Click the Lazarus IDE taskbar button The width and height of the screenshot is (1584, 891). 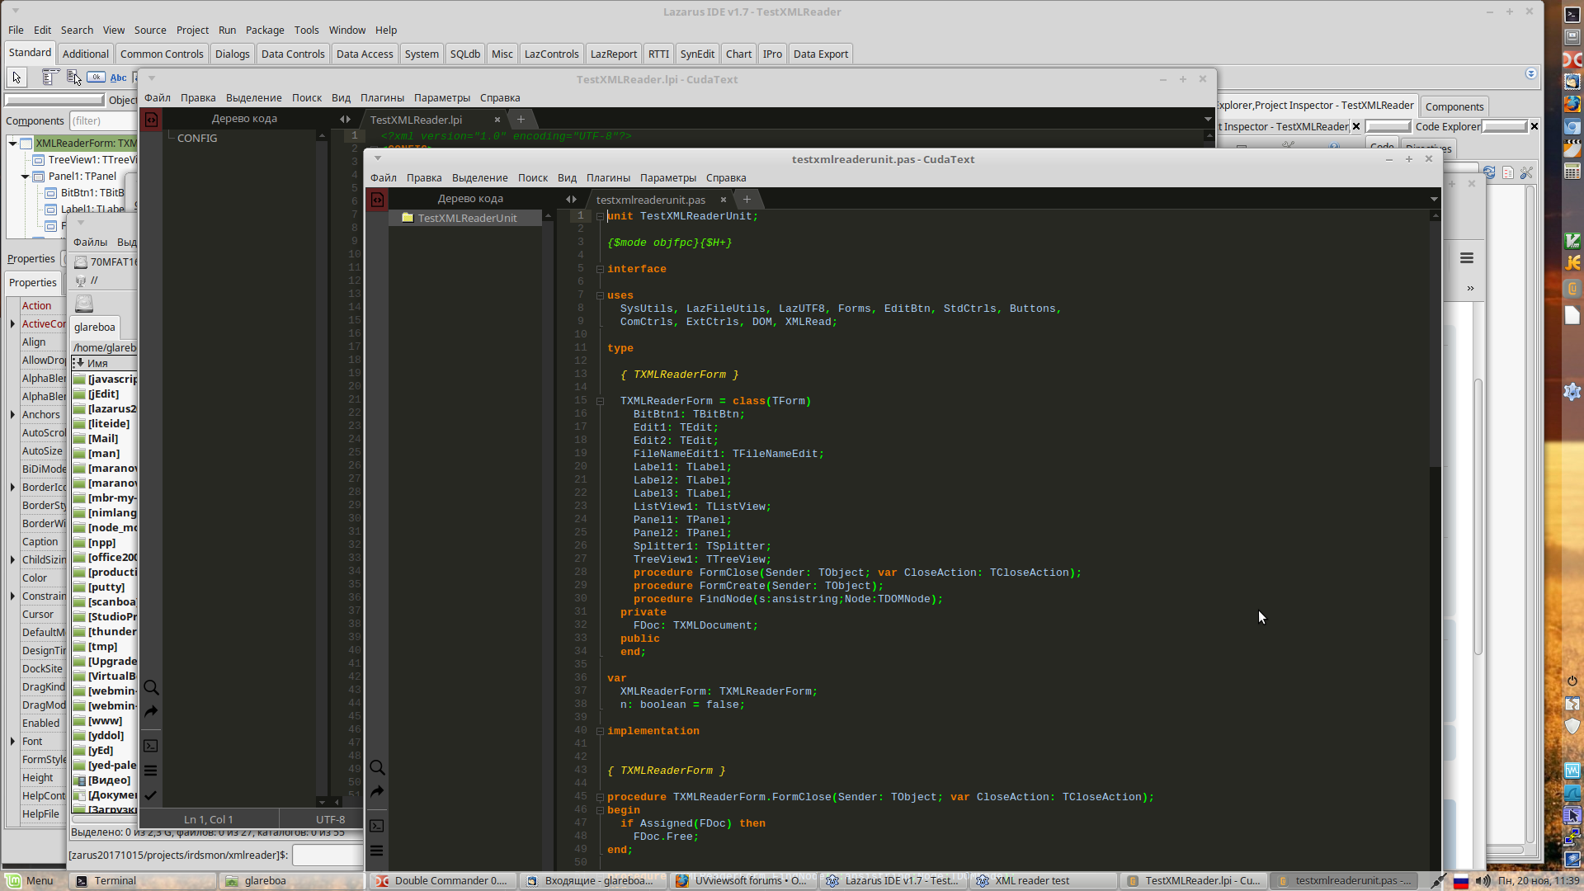click(x=895, y=881)
